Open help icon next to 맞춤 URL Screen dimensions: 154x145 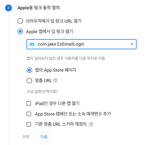pyautogui.click(x=55, y=81)
